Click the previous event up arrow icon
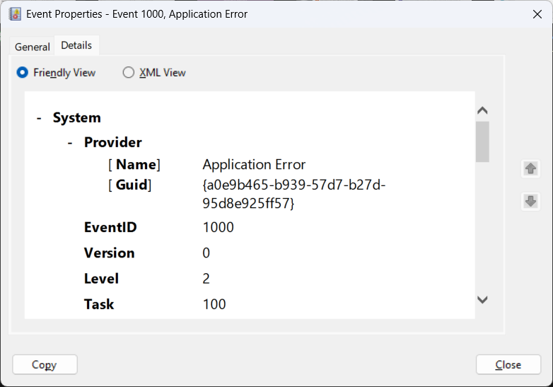 530,168
